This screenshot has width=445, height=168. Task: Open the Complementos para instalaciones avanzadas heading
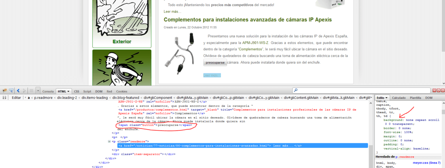tap(248, 19)
